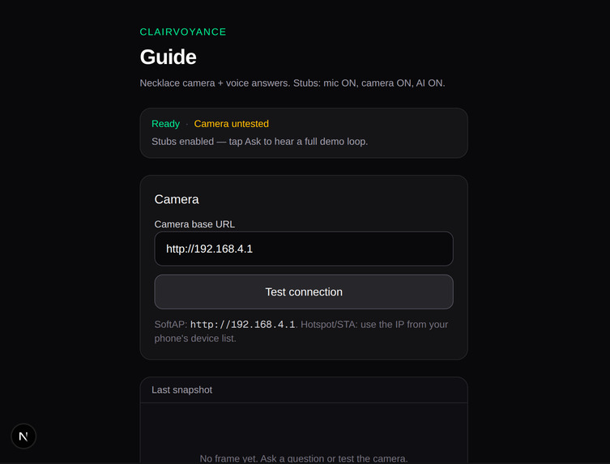The height and width of the screenshot is (464, 610).
Task: Click the Stubs enabled hint message
Action: (259, 142)
